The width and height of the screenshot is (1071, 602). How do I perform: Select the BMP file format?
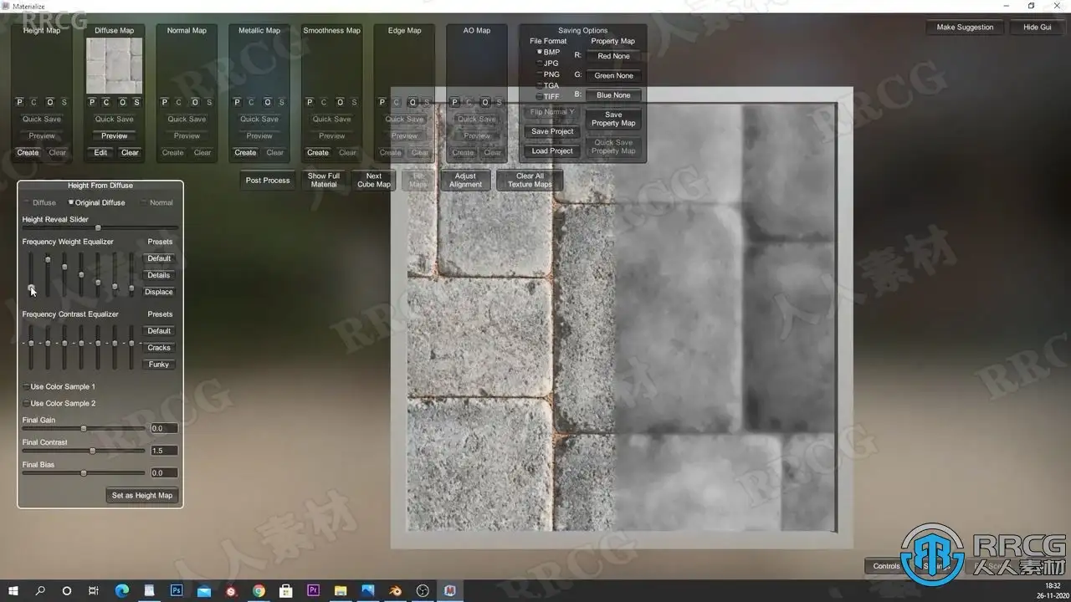click(x=549, y=52)
